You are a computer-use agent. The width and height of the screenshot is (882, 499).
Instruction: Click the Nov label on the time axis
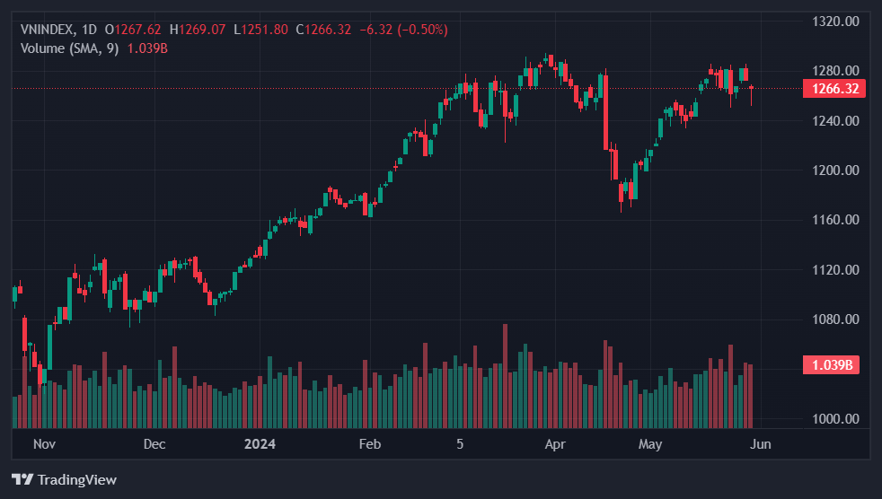coord(44,444)
